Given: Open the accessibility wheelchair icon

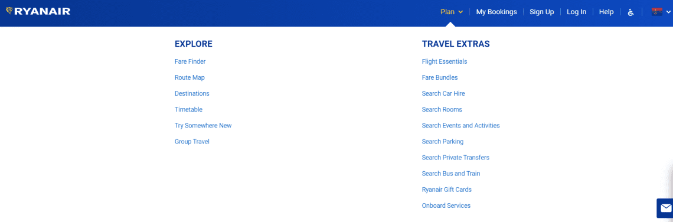Looking at the screenshot, I should [x=630, y=12].
